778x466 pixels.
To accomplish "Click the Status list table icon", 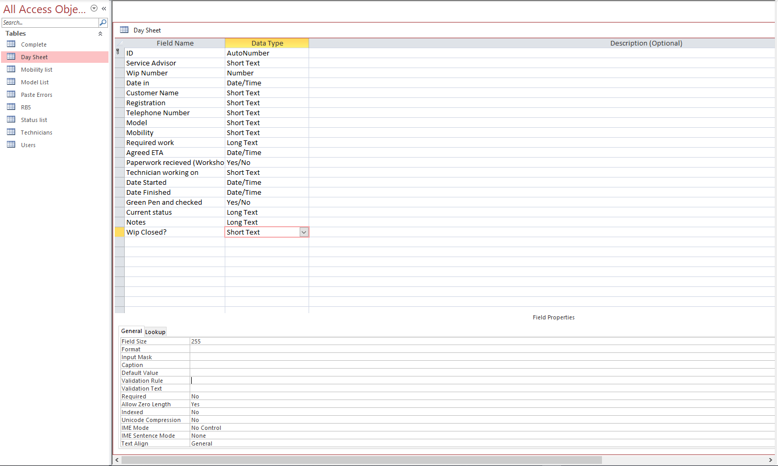I will [x=11, y=119].
